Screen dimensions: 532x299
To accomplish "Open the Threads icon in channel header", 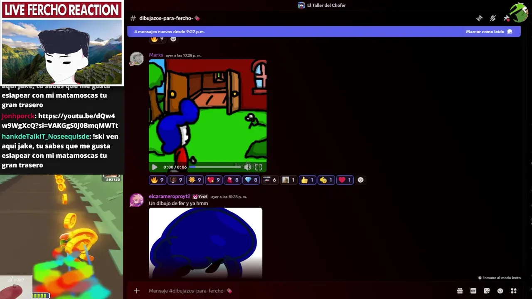I will point(479,18).
